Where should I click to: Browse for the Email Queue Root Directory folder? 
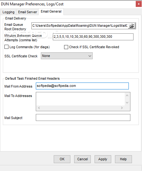132,26
